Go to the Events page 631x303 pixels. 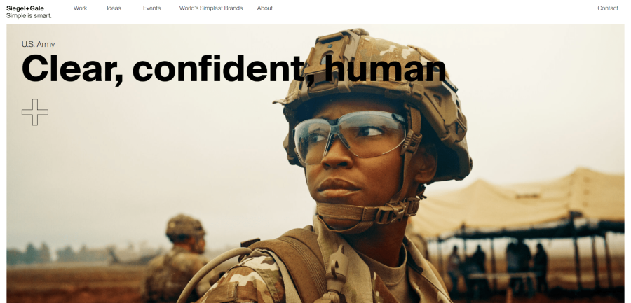[x=151, y=8]
